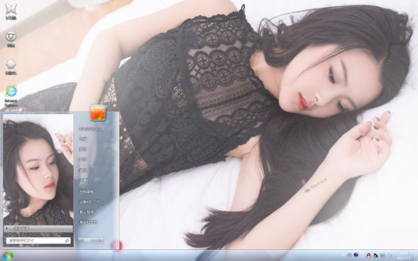
Task: Open the butterfly desktop icon
Action: pos(11,11)
